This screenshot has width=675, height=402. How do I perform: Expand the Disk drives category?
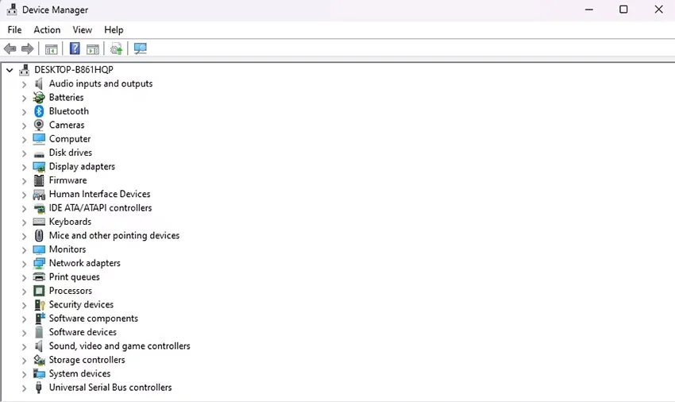[x=24, y=153]
